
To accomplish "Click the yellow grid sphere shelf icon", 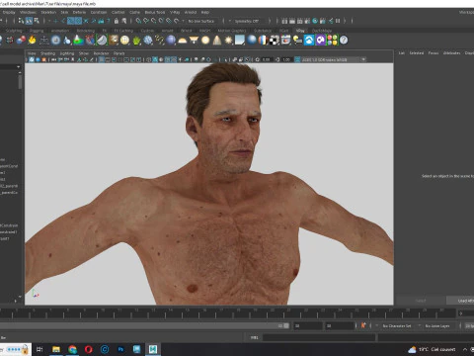I will 124,41.
